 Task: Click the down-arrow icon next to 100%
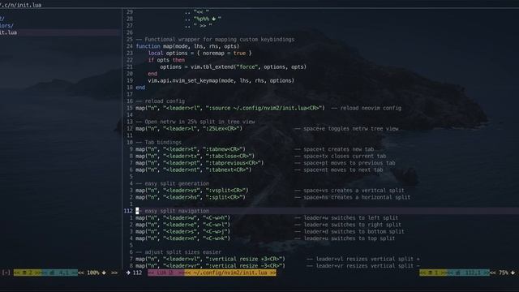click(x=104, y=273)
